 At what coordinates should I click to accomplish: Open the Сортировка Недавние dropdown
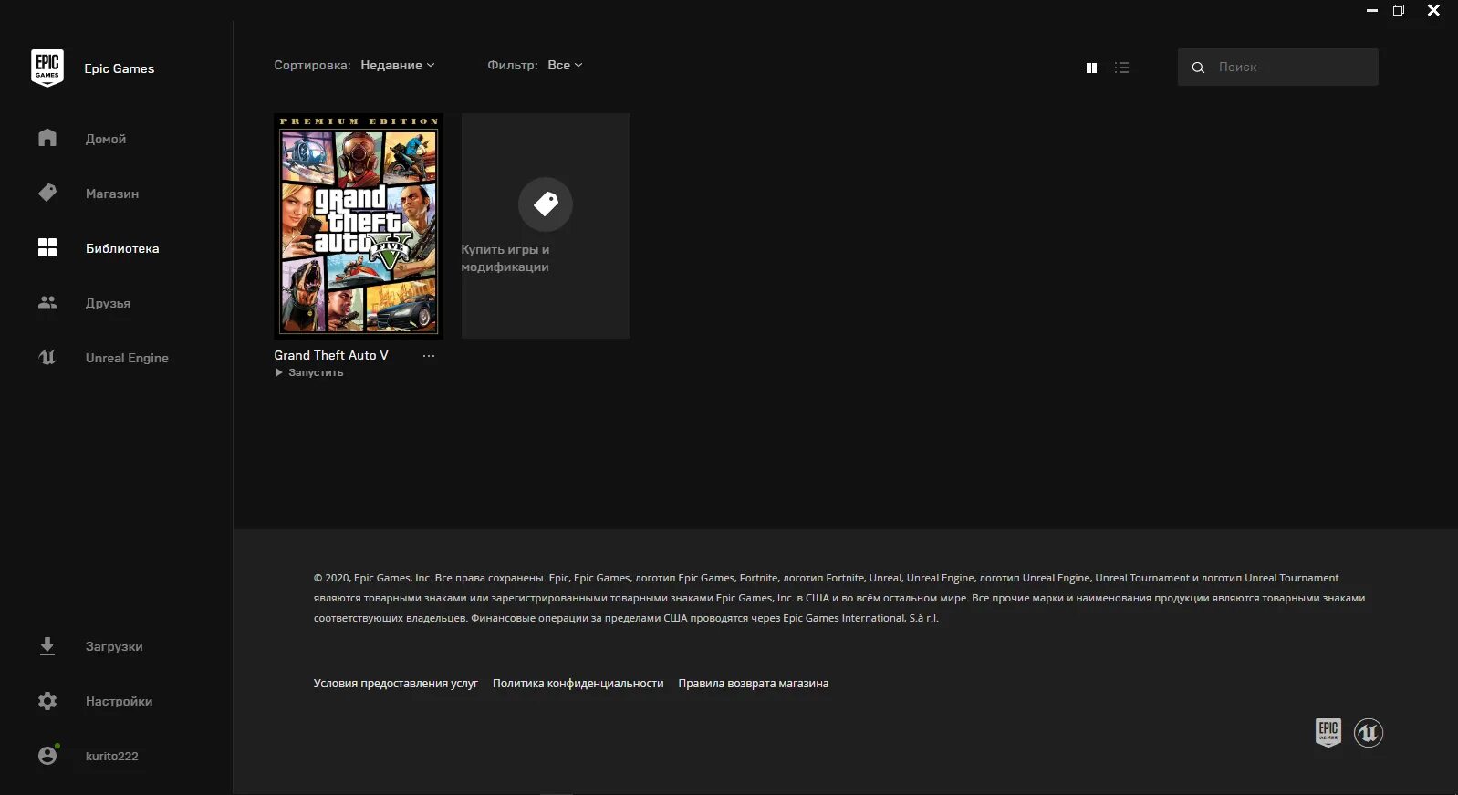click(398, 65)
